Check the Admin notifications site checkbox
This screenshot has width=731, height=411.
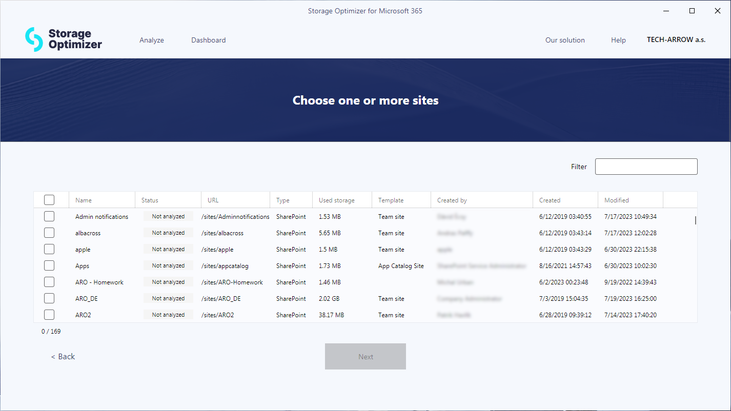coord(49,216)
